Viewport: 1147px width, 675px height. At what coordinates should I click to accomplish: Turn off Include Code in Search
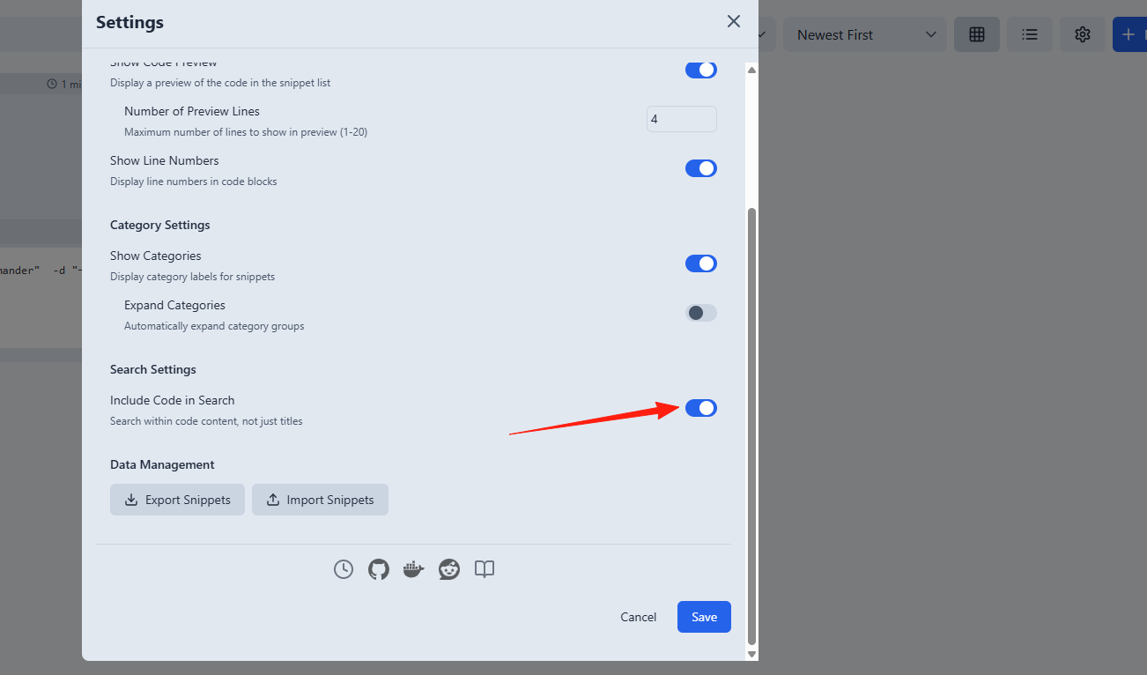[x=701, y=408]
